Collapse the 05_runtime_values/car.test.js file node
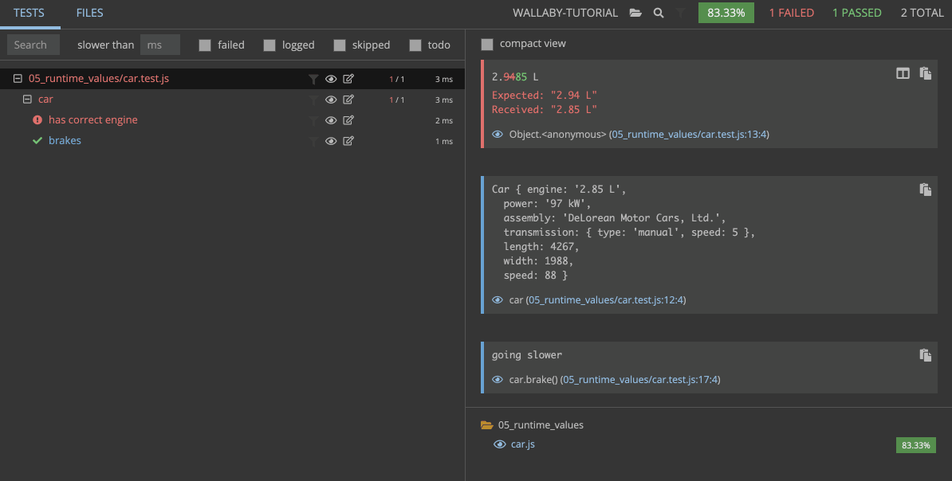The width and height of the screenshot is (952, 481). point(18,79)
